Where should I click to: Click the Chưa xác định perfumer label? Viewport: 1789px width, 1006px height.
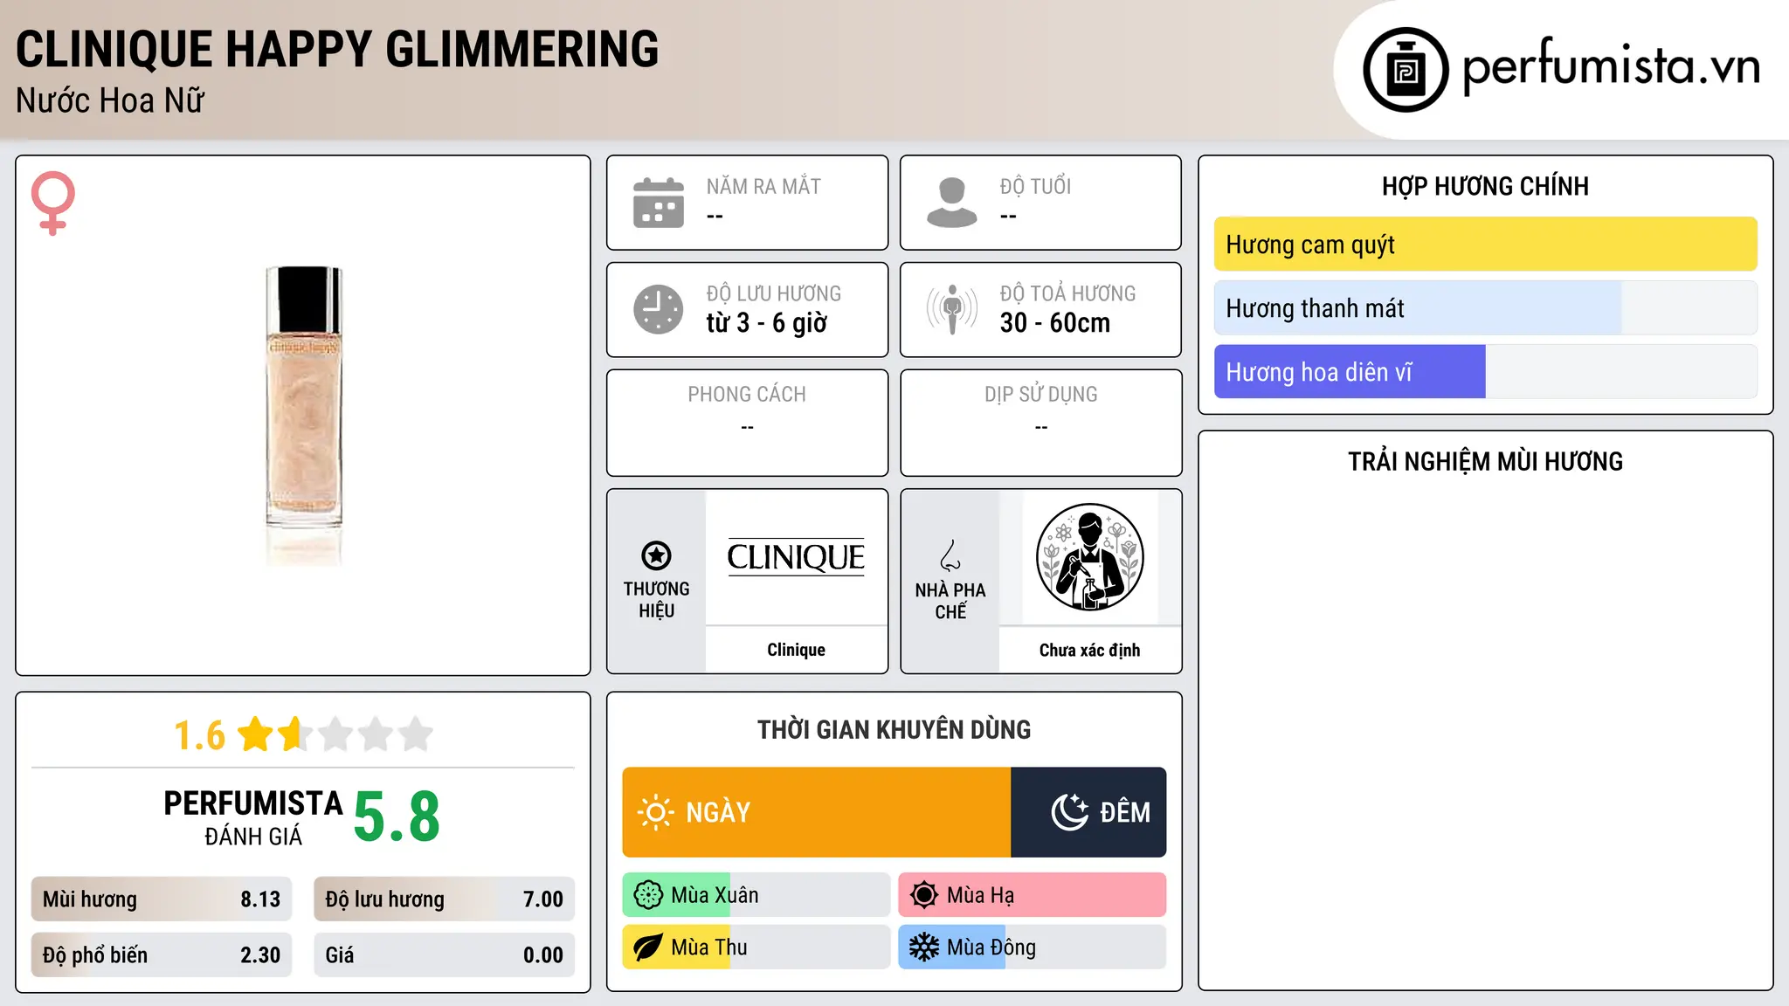[x=1089, y=650]
